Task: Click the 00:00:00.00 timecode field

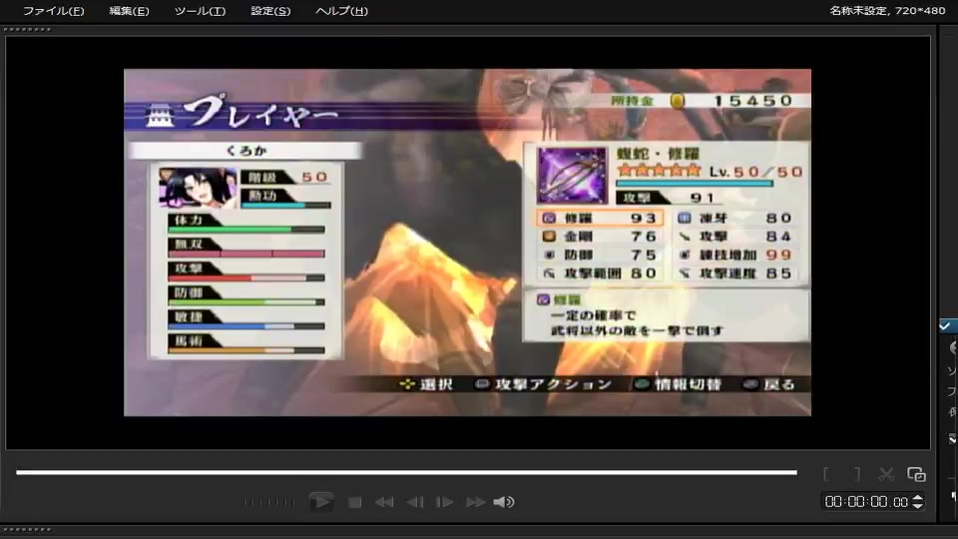Action: click(866, 502)
